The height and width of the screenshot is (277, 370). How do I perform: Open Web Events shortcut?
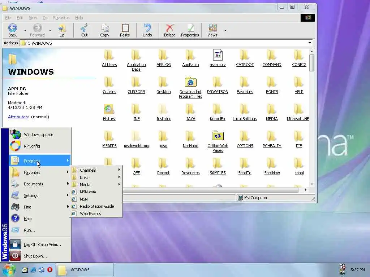click(x=96, y=214)
